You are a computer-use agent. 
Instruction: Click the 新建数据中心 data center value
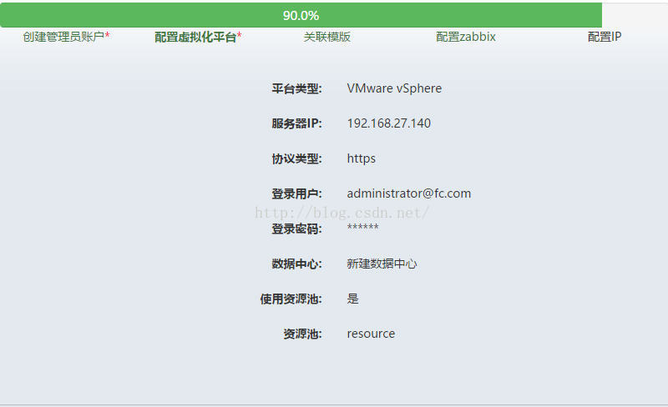pyautogui.click(x=382, y=264)
